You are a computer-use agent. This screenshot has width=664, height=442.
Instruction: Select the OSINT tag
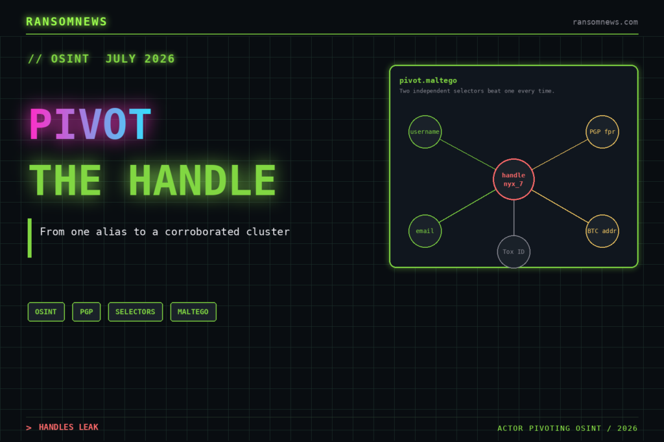click(46, 312)
